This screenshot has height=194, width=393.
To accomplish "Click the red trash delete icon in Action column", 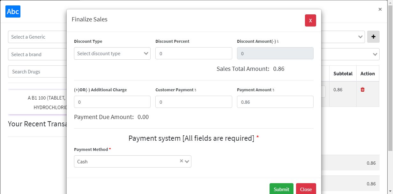I will (362, 90).
